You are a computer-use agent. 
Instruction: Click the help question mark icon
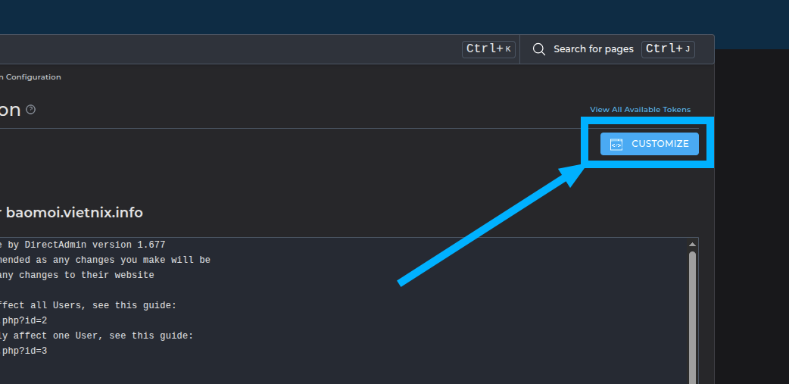point(31,109)
